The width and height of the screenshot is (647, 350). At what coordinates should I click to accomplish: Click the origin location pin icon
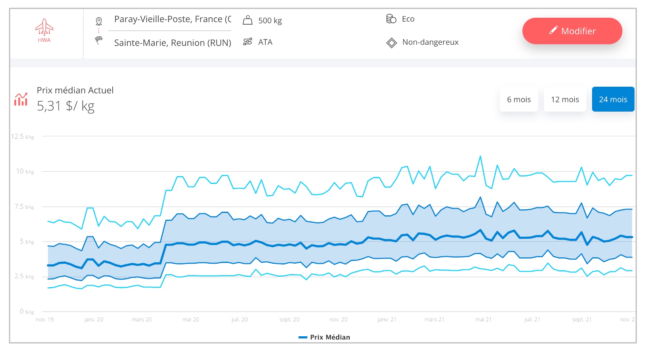[99, 21]
